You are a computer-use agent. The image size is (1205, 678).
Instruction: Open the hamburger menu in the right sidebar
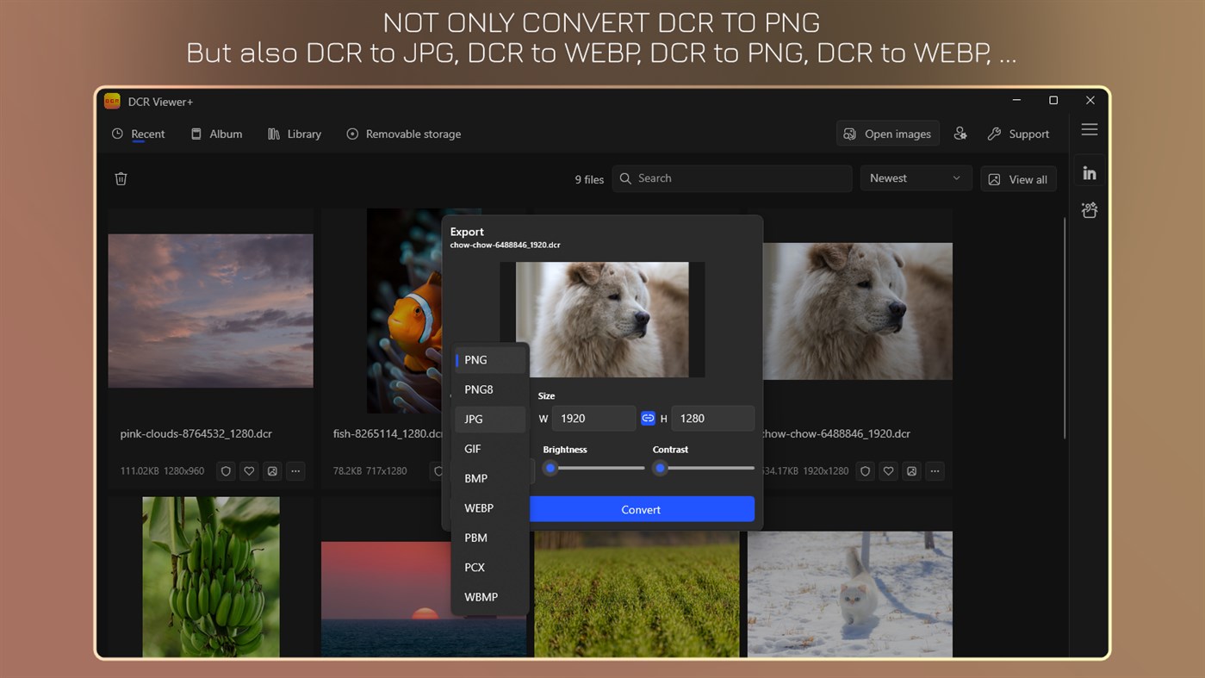coord(1089,128)
